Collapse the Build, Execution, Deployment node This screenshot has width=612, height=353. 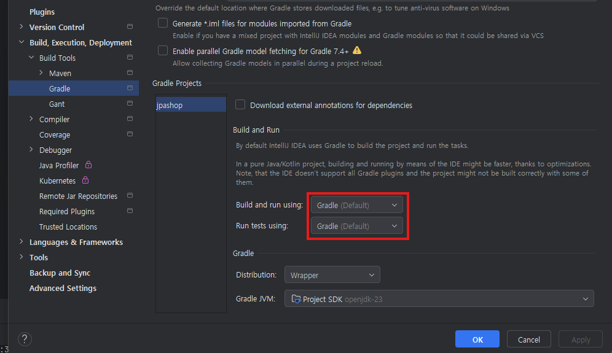pos(21,42)
